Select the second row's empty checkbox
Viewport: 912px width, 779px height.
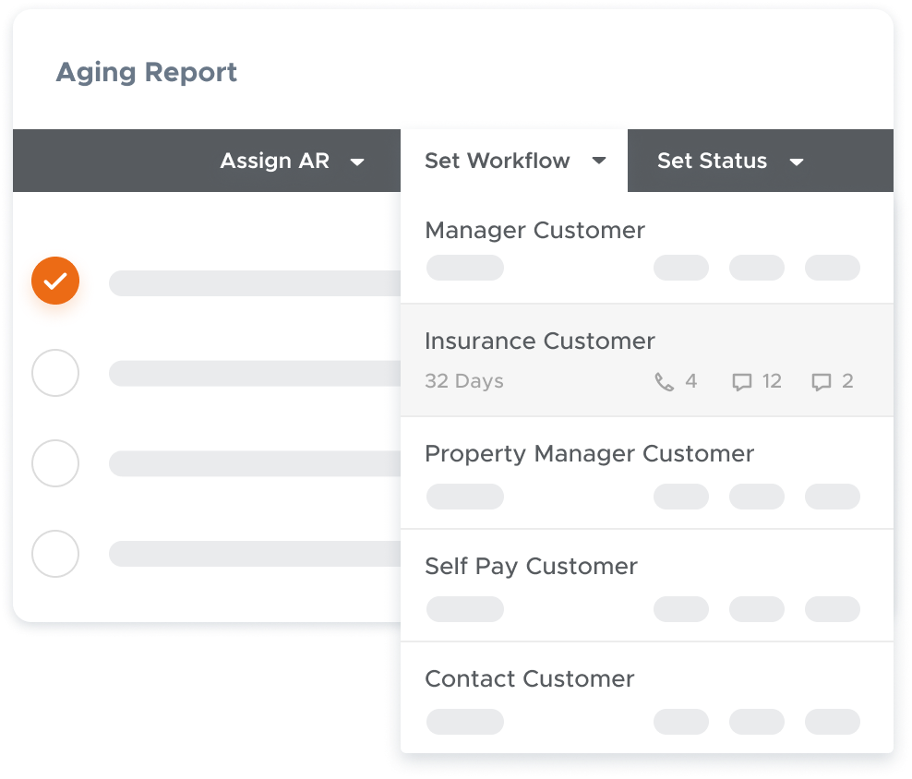(55, 373)
